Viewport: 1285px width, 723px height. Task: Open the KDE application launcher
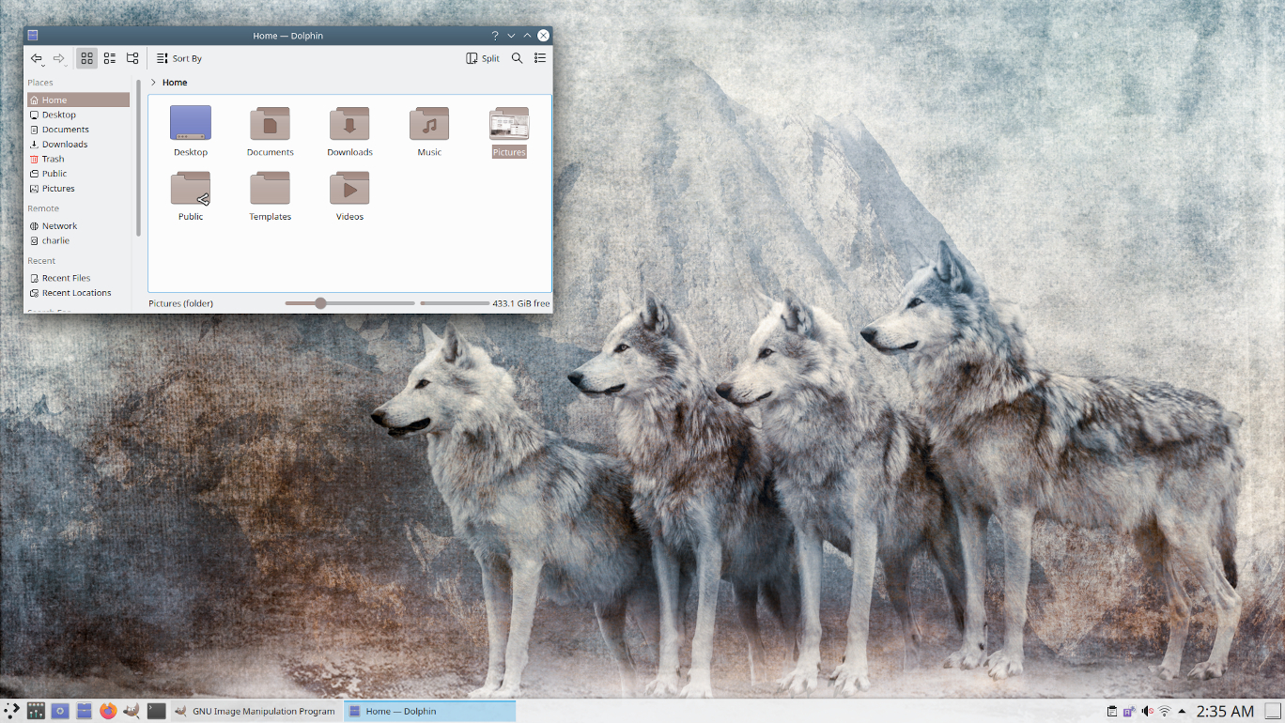(x=12, y=711)
